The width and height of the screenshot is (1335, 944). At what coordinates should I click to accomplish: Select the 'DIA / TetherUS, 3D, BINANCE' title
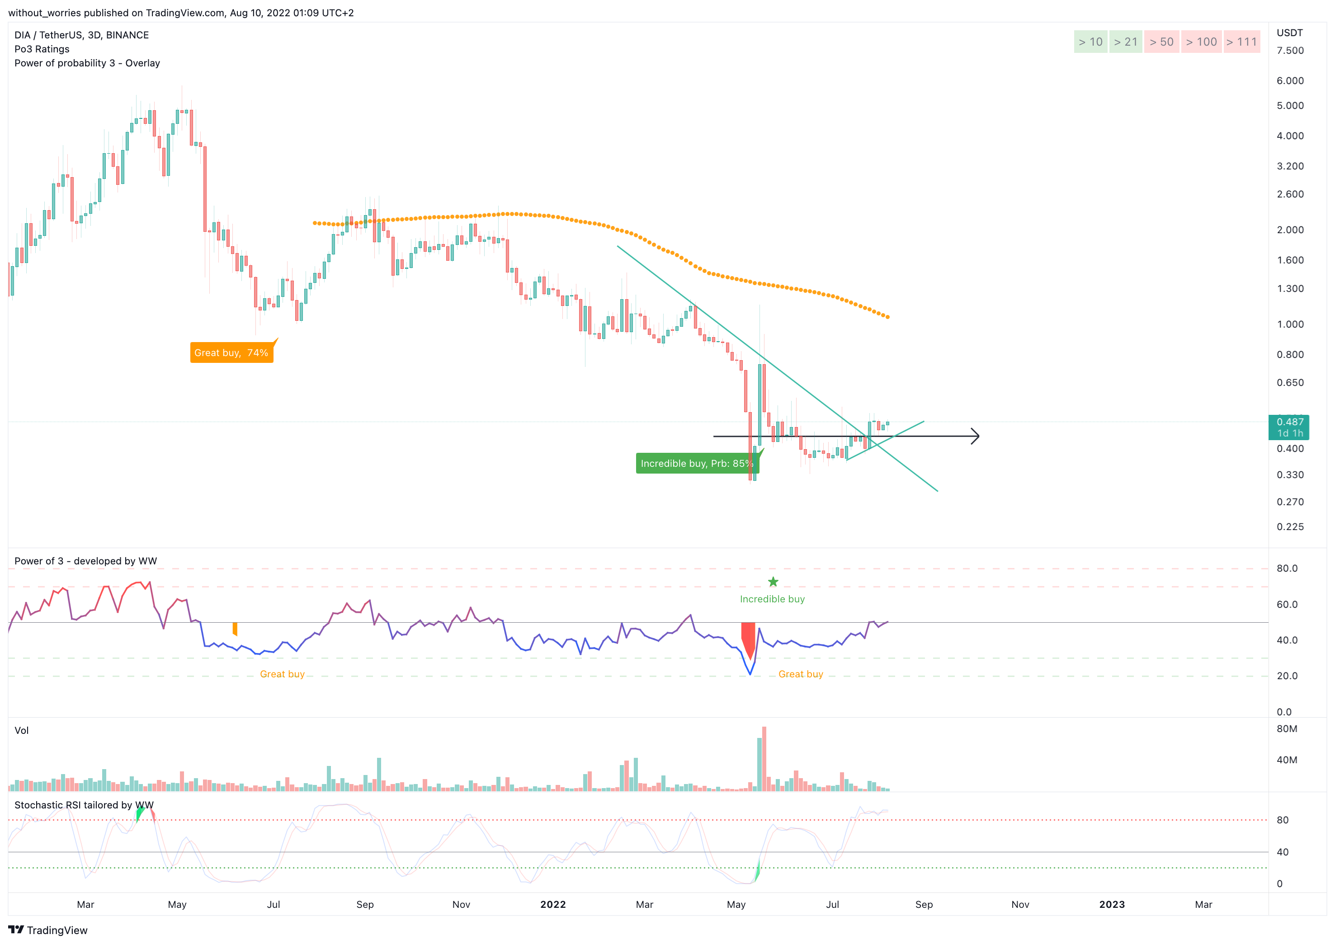click(81, 35)
